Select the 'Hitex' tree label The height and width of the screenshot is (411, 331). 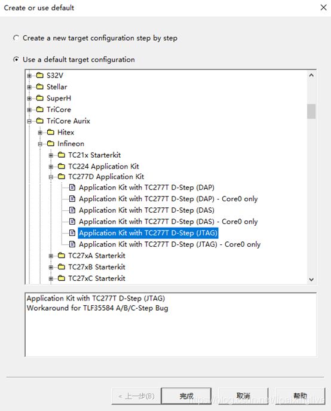pyautogui.click(x=66, y=133)
